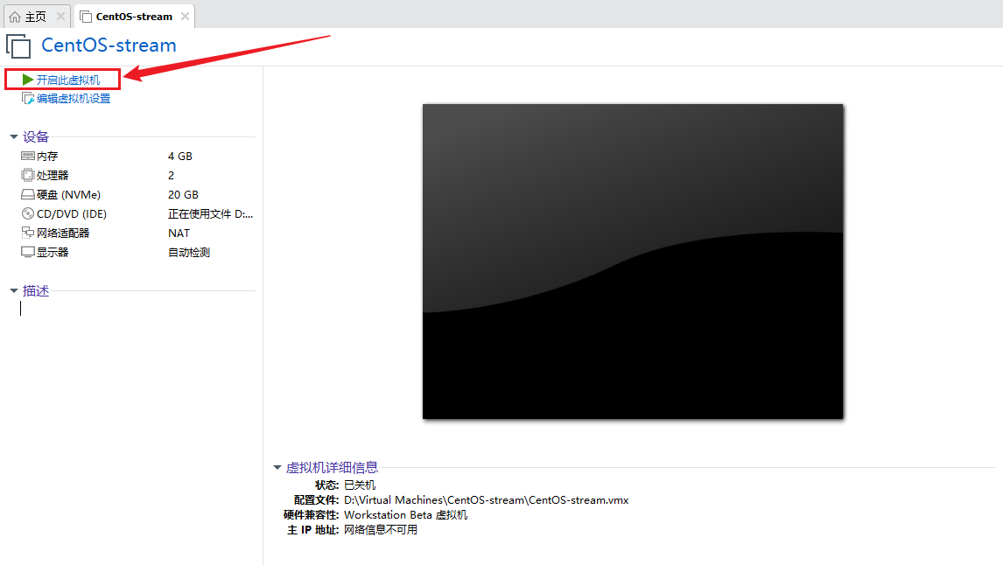Viewport: 1003px width, 565px height.
Task: Collapse the 虚拟机详细信息 details section
Action: 277,468
